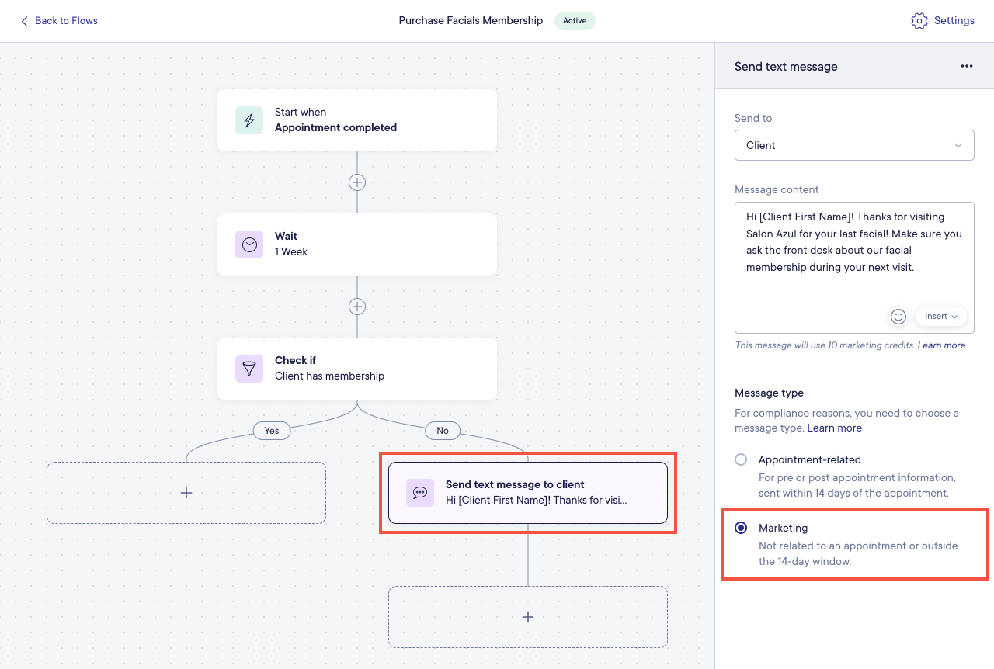
Task: Select the Marketing message type
Action: 740,528
